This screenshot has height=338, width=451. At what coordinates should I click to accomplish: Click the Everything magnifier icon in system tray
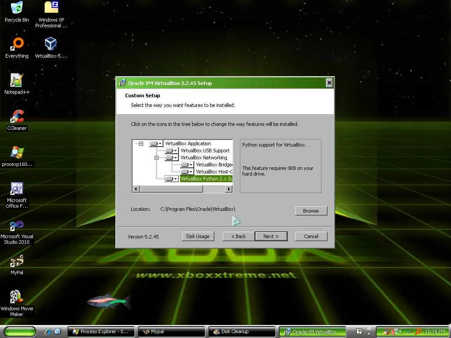[x=418, y=331]
